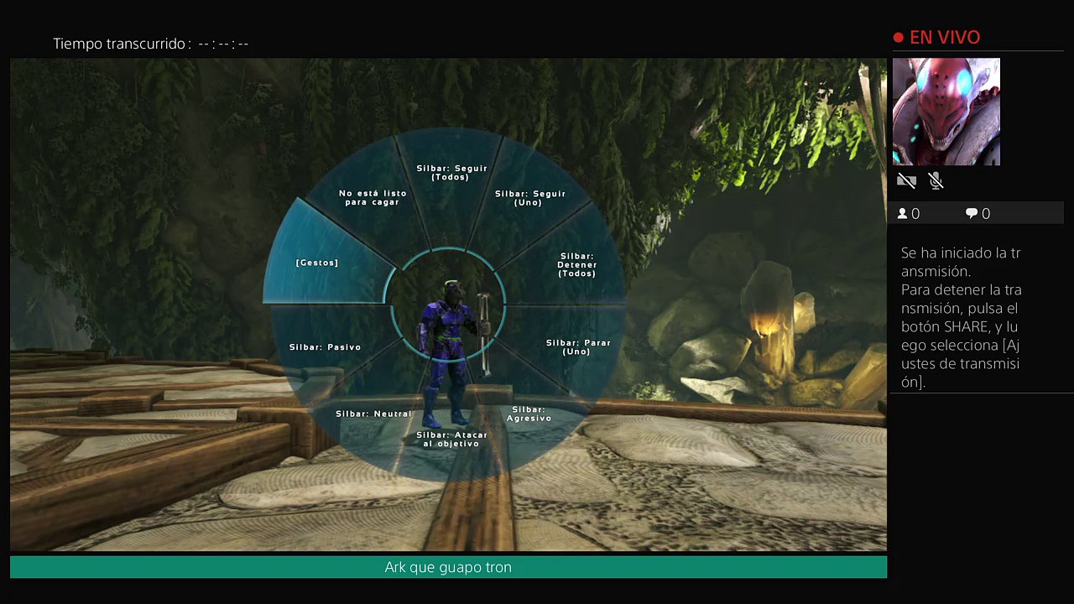1074x604 pixels.
Task: Click the "Tiempo transcurrido" timer text
Action: point(151,44)
